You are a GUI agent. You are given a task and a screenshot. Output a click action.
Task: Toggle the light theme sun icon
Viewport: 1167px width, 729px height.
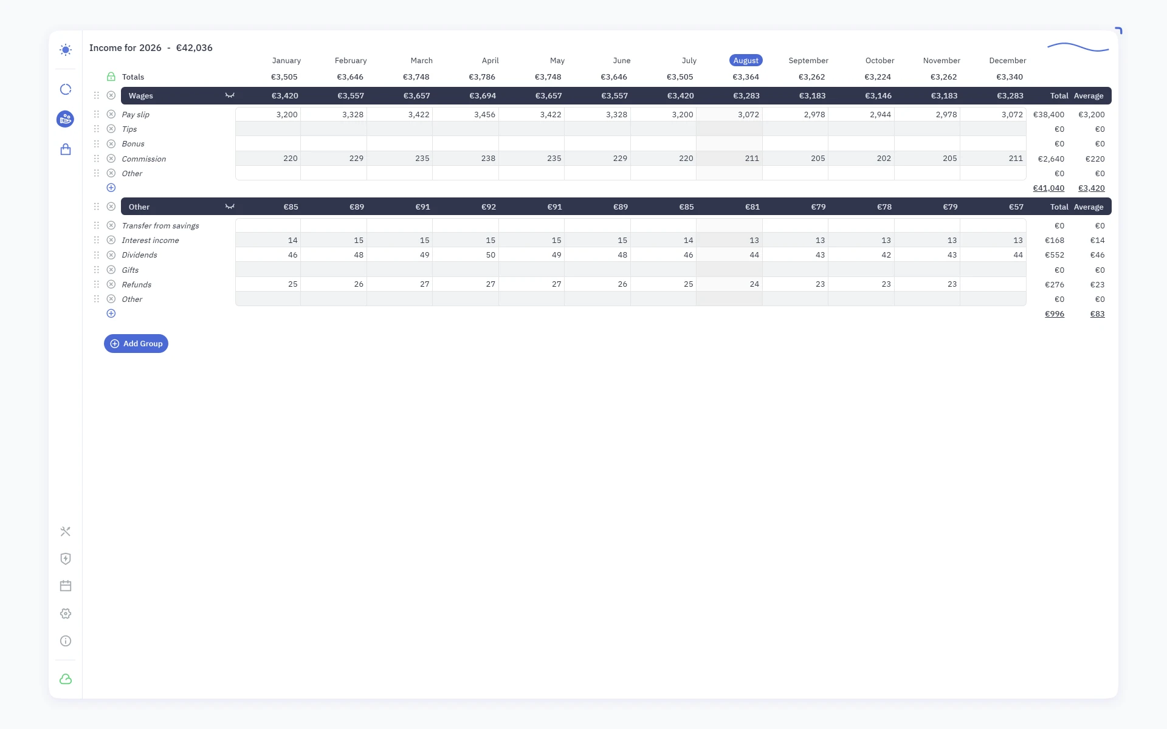click(66, 50)
